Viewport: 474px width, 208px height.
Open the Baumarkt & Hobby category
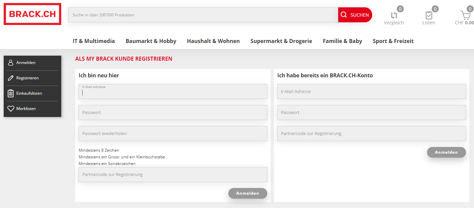151,41
